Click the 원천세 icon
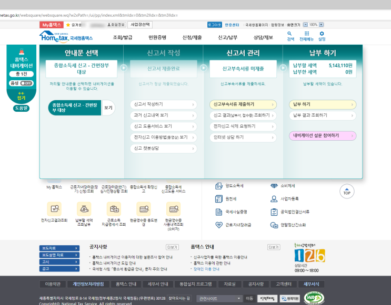This screenshot has width=391, height=305. coord(219,199)
